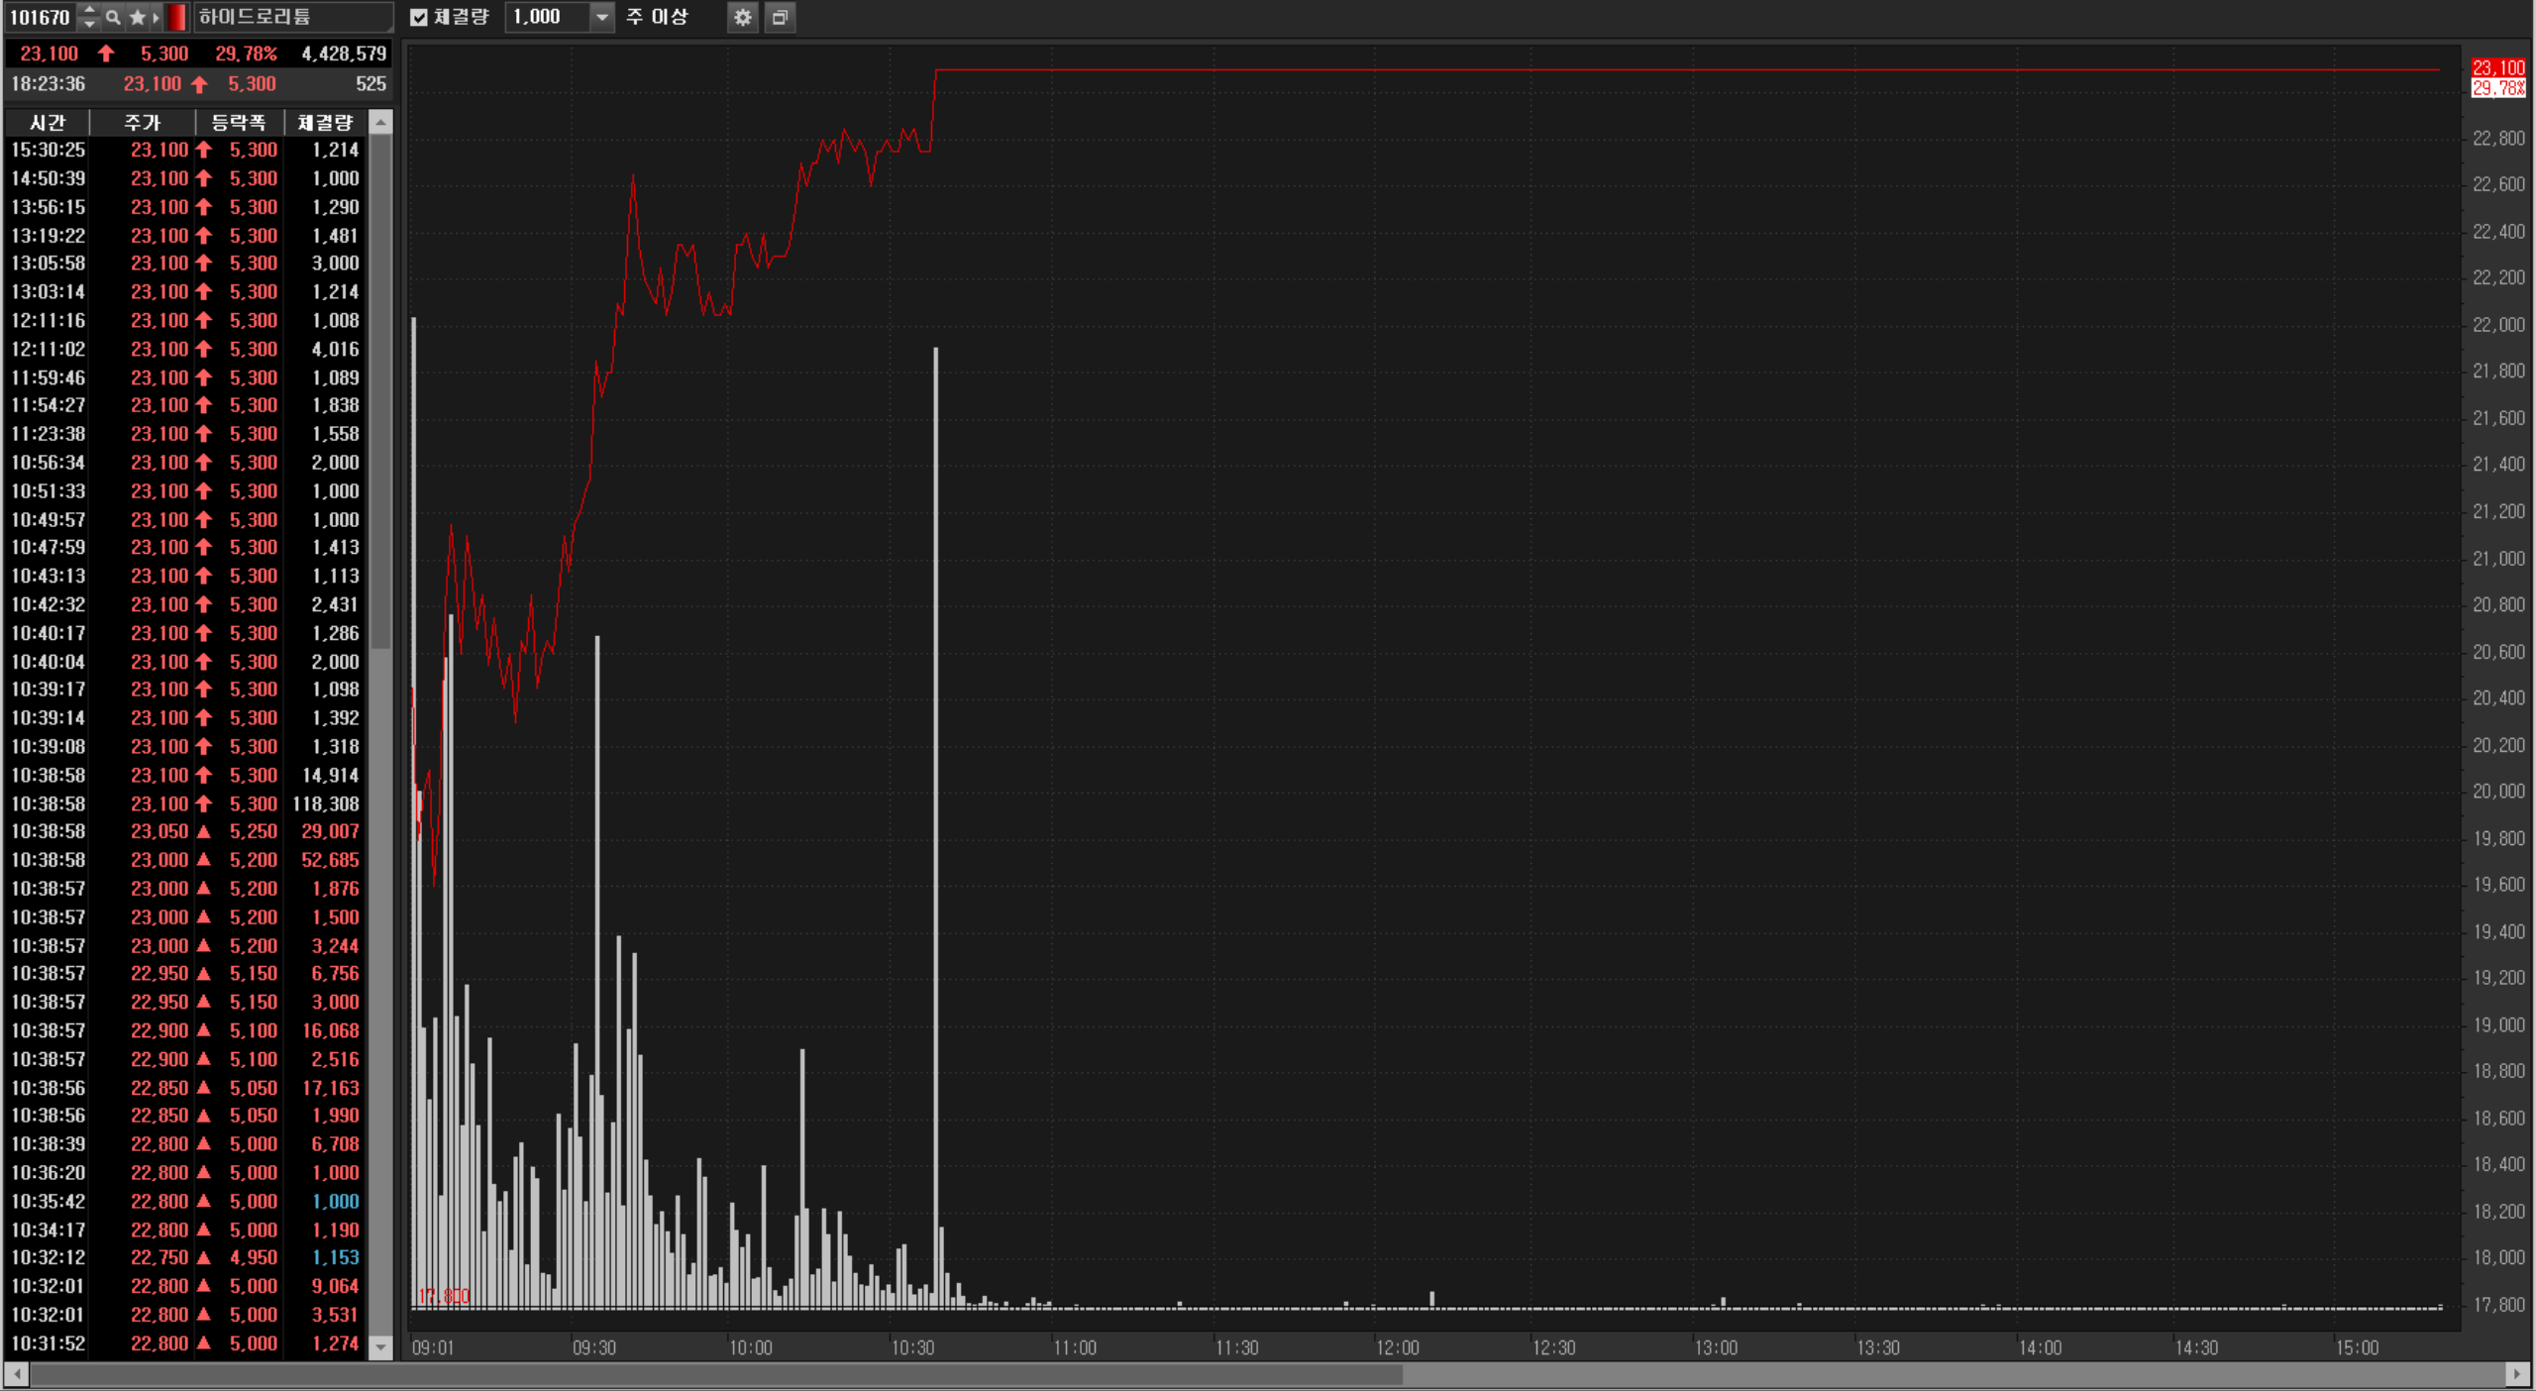Screen dimensions: 2536x1391
Task: Click the 주가 column header
Action: [142, 123]
